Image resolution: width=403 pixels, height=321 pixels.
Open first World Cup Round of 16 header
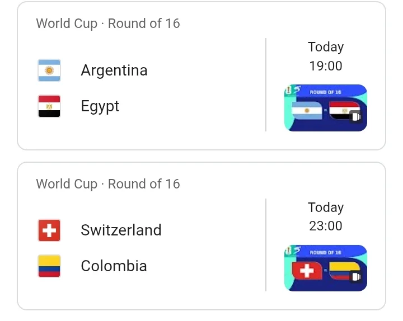pos(108,23)
